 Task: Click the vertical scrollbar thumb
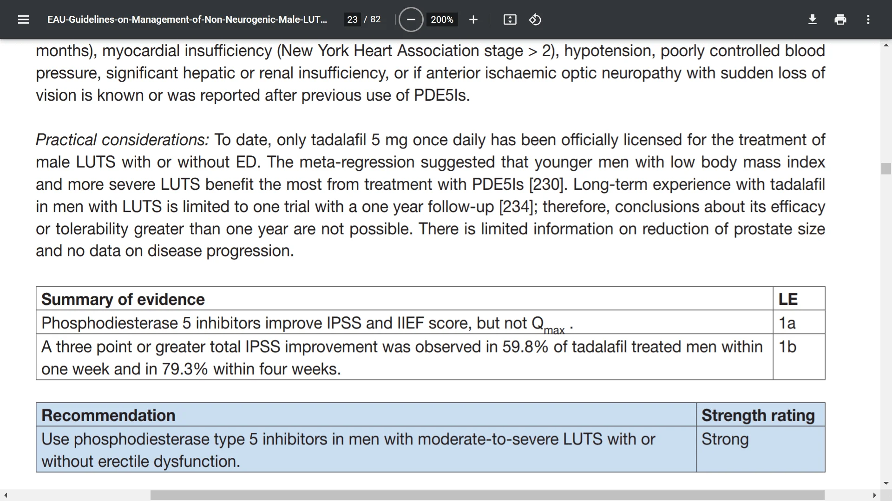click(x=886, y=168)
